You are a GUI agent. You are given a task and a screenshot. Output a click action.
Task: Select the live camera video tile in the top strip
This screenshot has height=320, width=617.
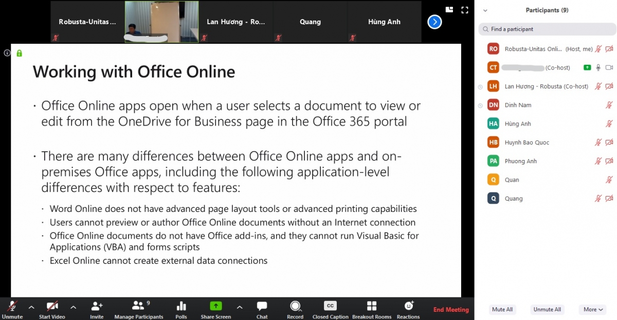click(x=161, y=22)
